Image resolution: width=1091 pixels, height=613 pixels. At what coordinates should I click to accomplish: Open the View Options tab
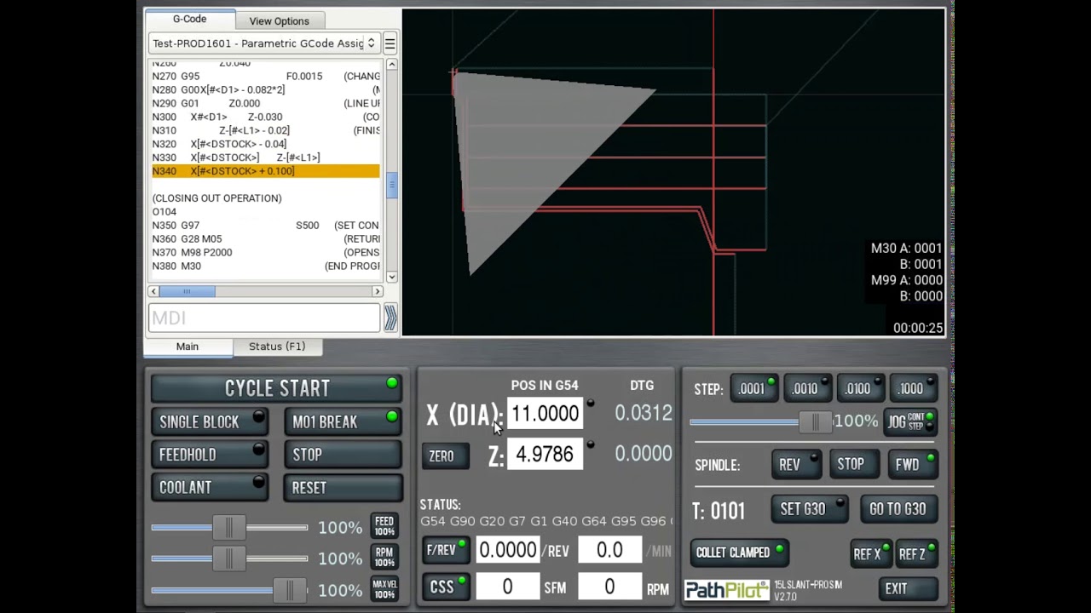[279, 20]
